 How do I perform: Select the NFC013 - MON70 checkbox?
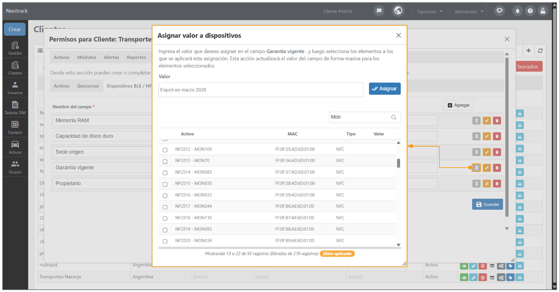coord(165,161)
